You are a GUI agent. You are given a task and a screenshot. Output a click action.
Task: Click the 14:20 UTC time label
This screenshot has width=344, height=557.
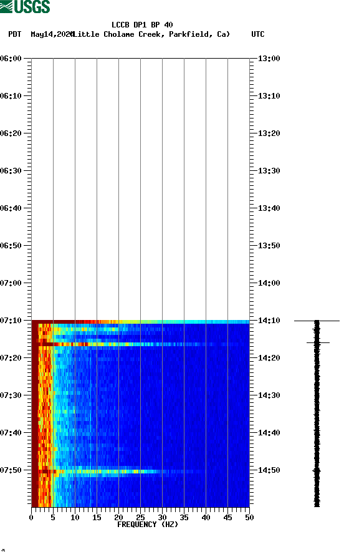269,358
